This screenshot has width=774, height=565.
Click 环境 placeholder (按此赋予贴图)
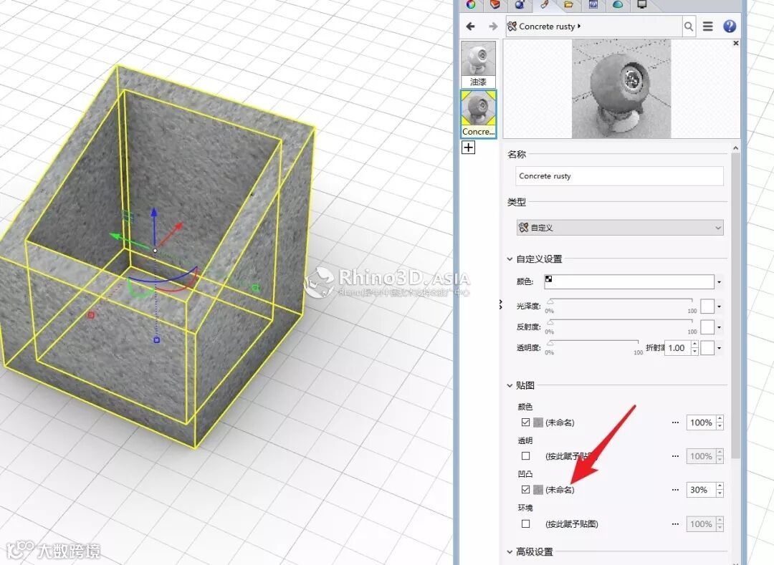tap(572, 523)
